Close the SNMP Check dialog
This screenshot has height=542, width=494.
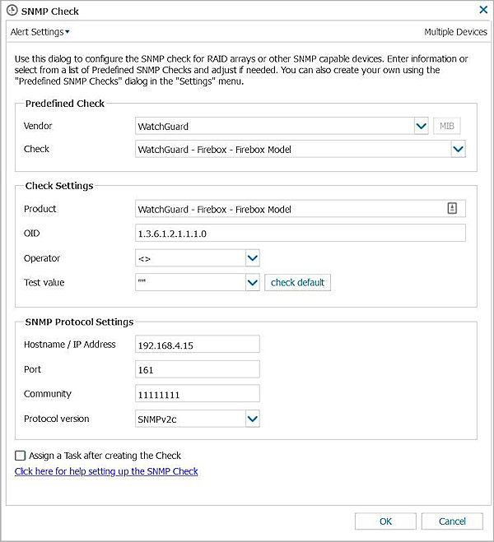click(x=482, y=11)
